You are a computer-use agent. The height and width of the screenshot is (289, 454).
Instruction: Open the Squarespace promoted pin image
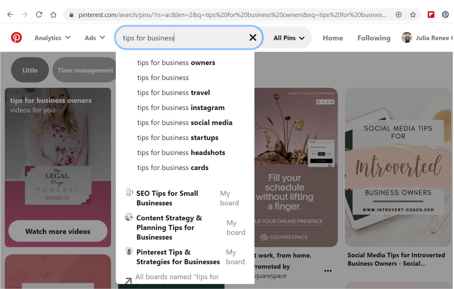296,167
